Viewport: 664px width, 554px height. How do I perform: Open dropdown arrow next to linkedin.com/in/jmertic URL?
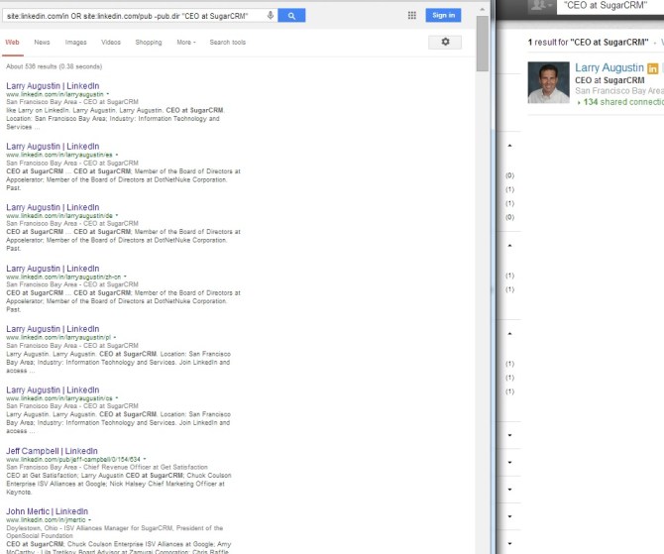(x=90, y=519)
